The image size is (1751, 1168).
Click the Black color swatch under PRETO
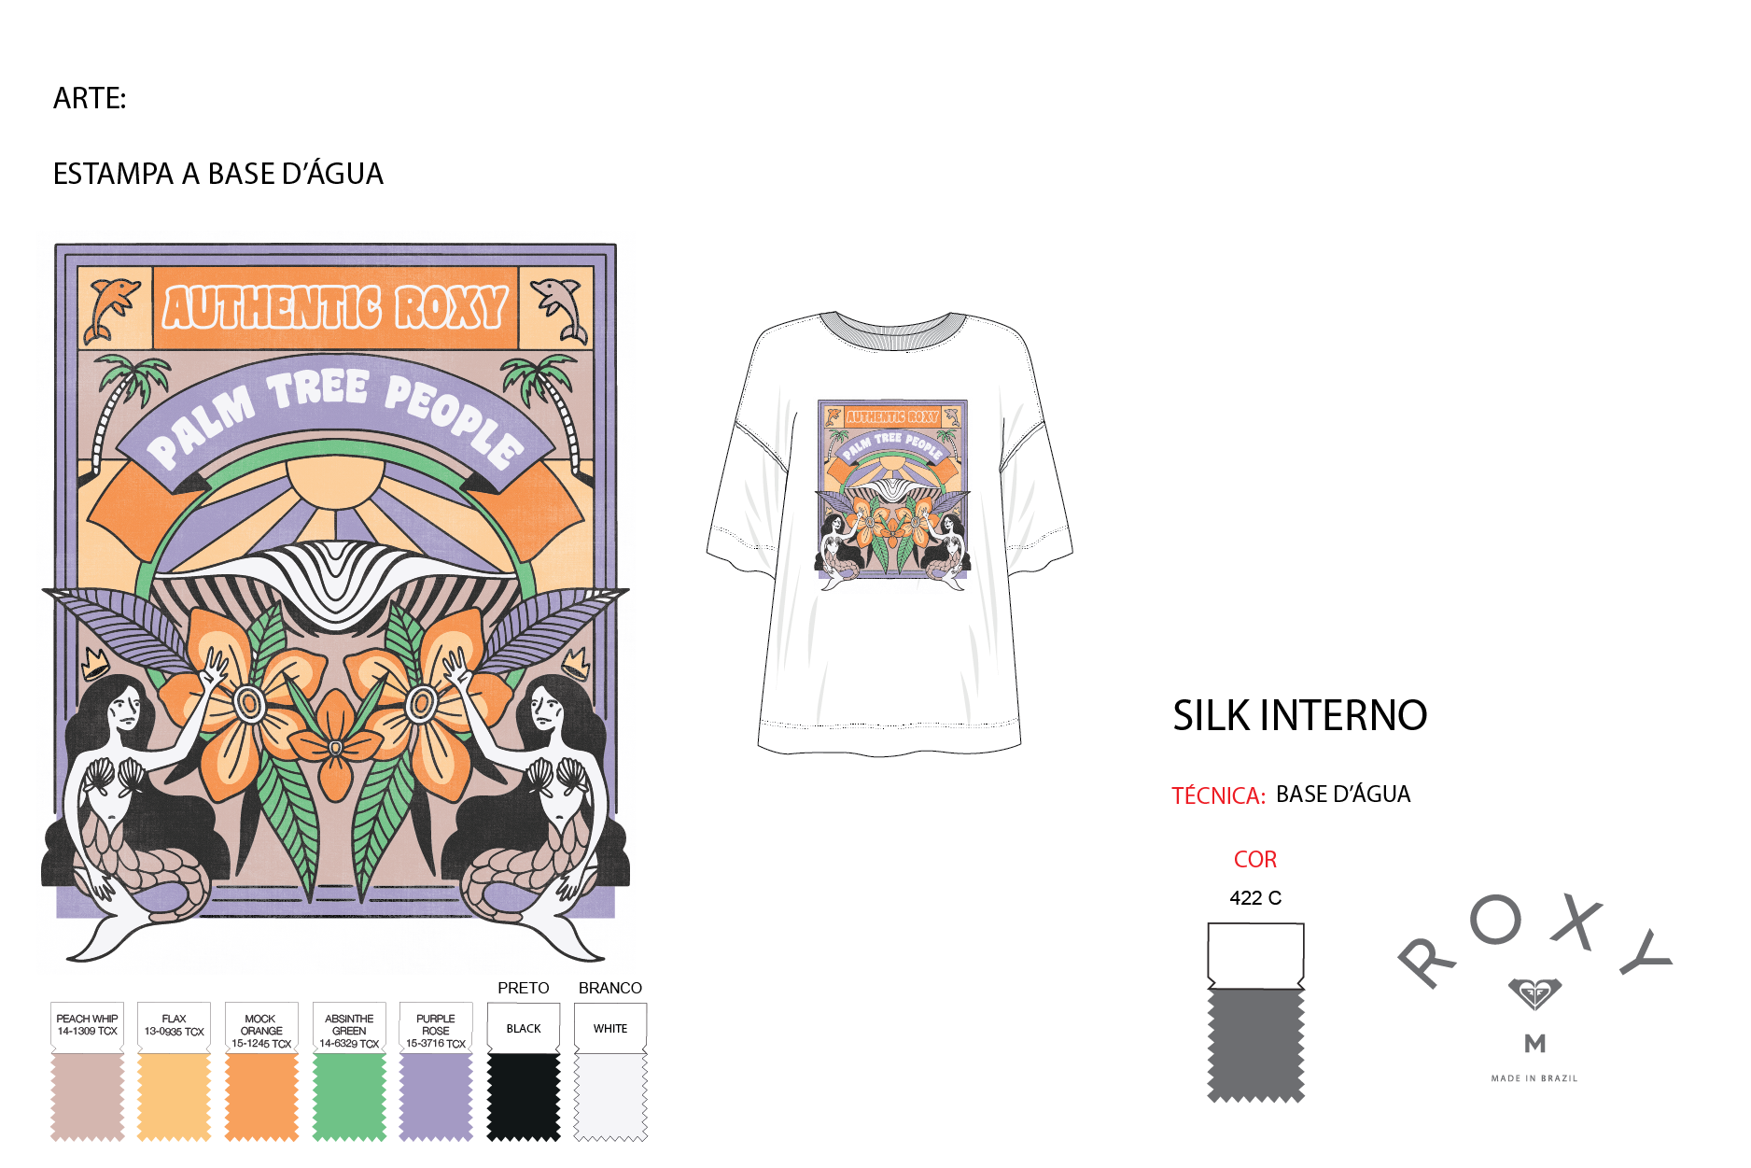click(x=524, y=1071)
